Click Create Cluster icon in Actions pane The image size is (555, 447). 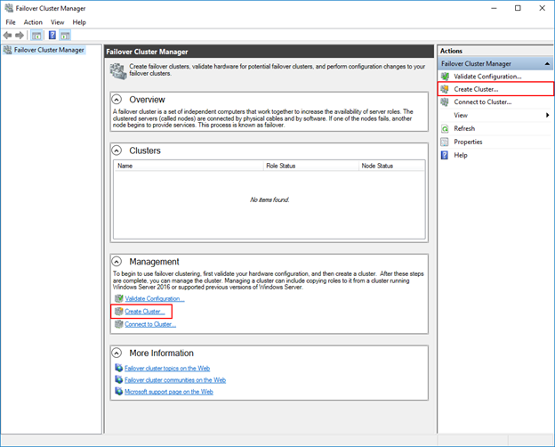pos(445,89)
